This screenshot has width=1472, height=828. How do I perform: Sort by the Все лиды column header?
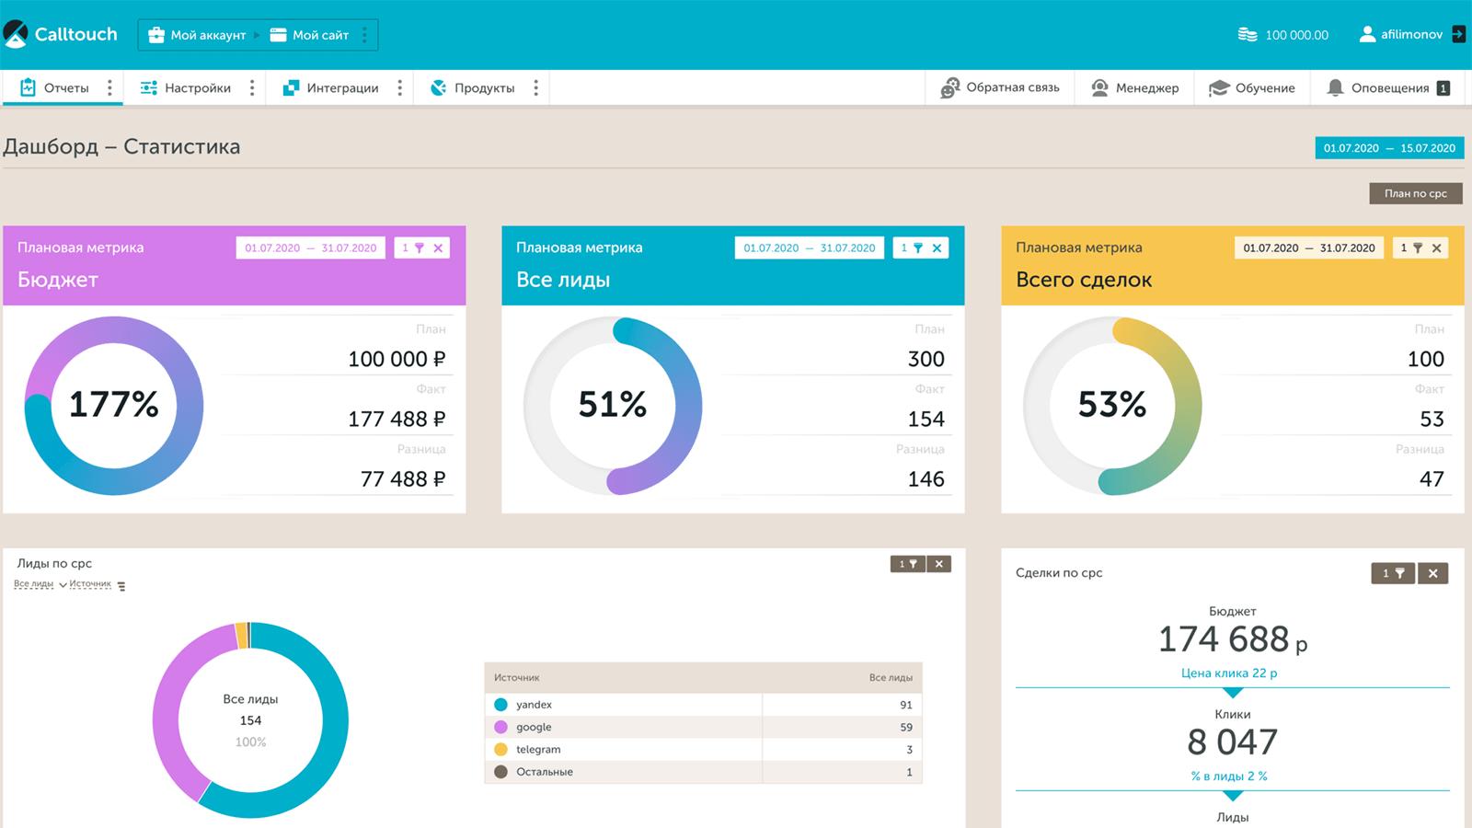coord(891,678)
